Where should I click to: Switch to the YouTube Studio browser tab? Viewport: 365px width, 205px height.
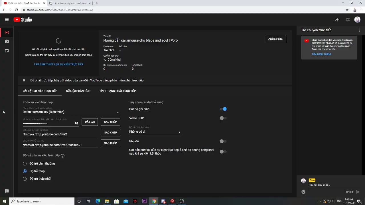tap(24, 3)
